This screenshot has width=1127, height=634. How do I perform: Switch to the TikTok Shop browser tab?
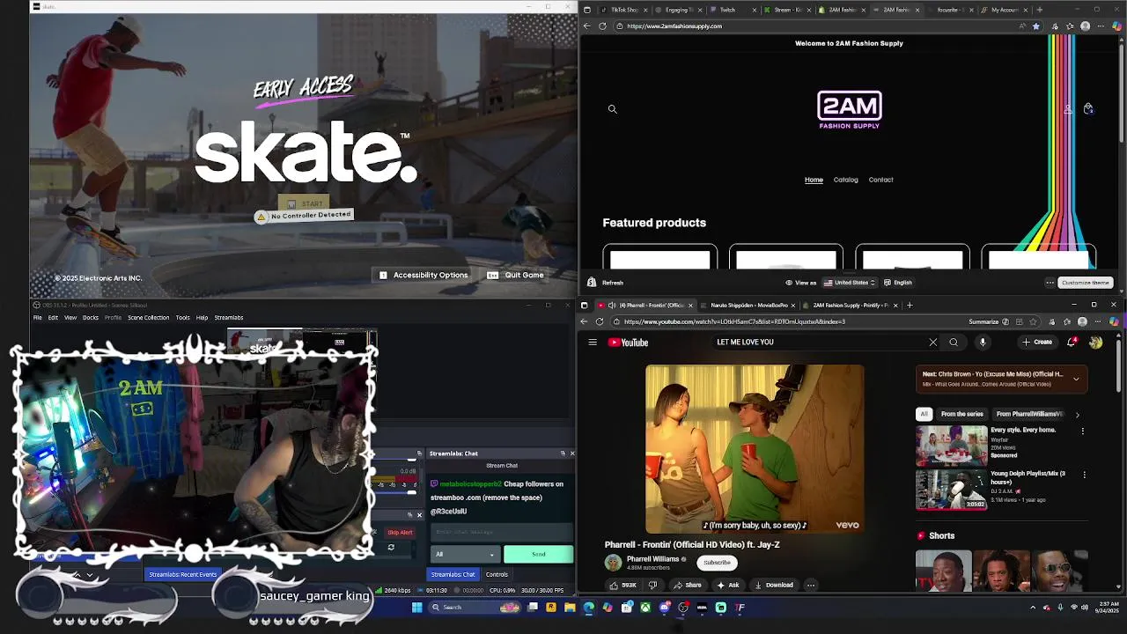point(622,10)
